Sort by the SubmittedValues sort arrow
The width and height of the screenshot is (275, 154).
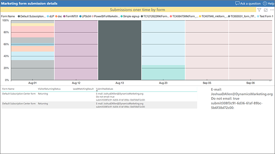[x=97, y=91]
